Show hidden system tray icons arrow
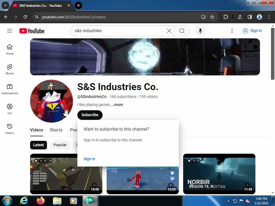Viewport: 275px width, 206px height. (x=228, y=201)
